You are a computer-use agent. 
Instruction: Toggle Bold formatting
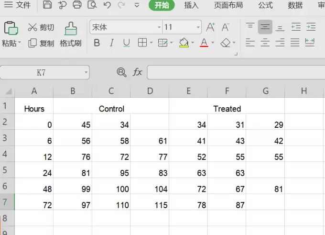click(97, 43)
